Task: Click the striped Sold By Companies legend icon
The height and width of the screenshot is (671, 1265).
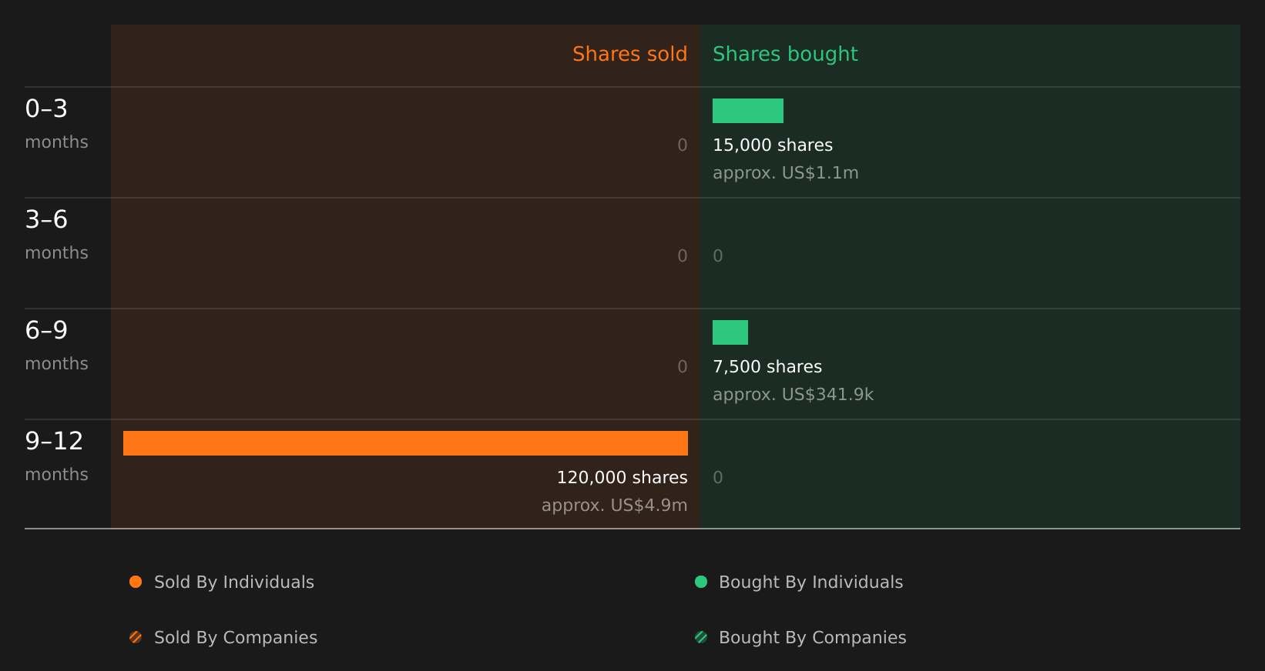Action: (136, 637)
